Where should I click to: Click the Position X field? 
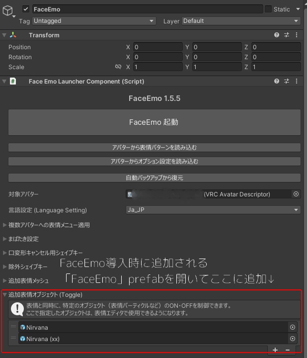tap(158, 47)
